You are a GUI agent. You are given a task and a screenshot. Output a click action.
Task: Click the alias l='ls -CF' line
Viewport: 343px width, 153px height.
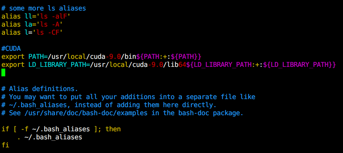pyautogui.click(x=32, y=33)
